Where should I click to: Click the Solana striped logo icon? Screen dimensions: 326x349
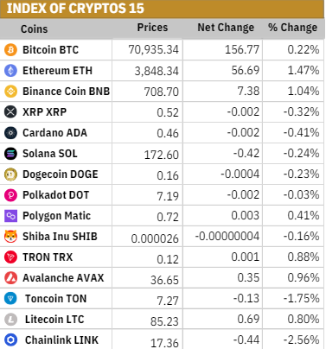[x=10, y=154]
